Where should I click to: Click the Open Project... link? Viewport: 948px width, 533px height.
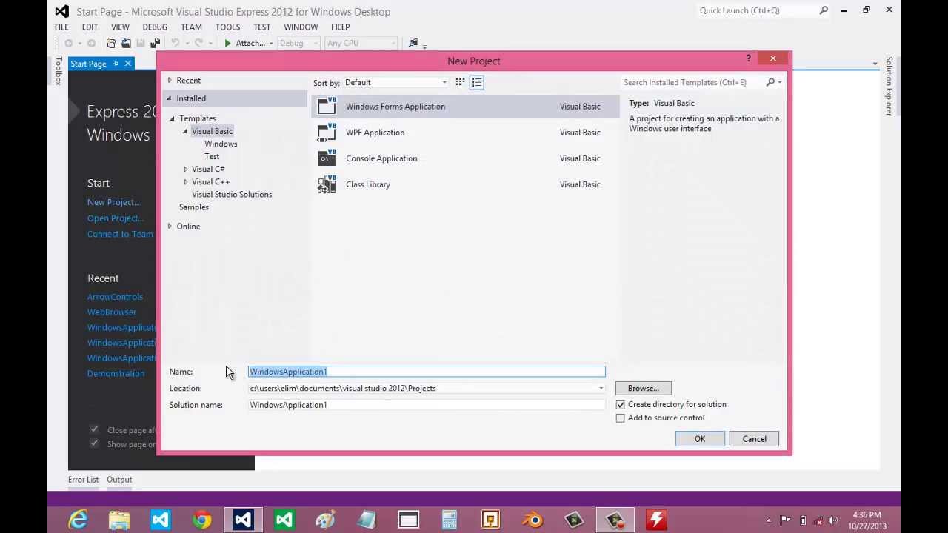click(116, 218)
